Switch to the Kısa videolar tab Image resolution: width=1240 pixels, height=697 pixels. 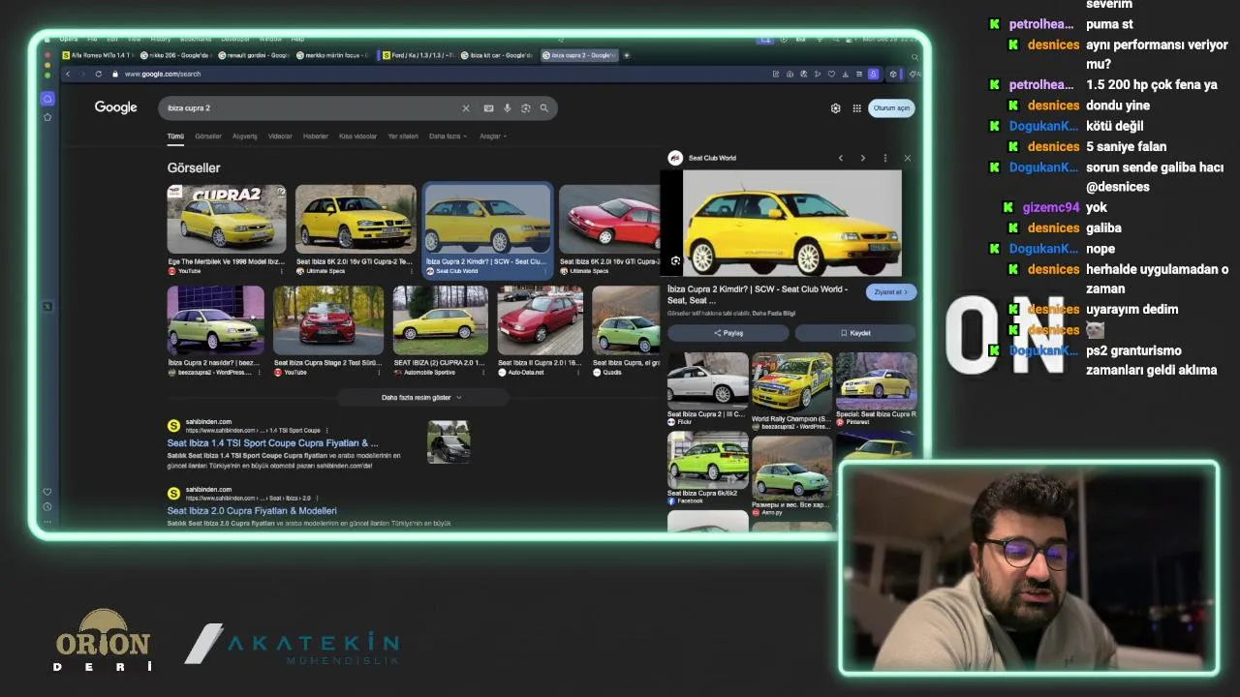[x=358, y=136]
